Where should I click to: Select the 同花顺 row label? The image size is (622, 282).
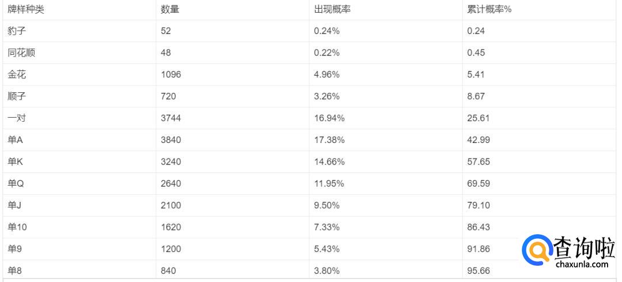click(21, 53)
